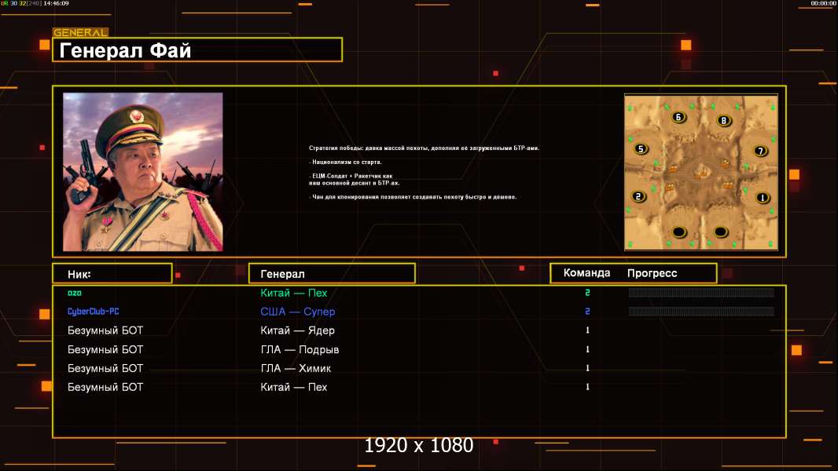Click start position 1 on the minimap
Viewport: 838px width, 471px height.
coord(763,198)
